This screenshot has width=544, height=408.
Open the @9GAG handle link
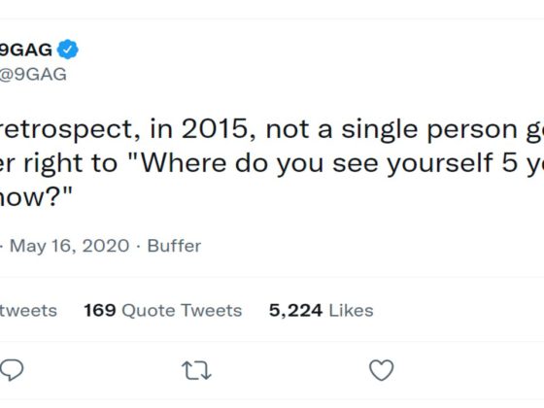(x=33, y=74)
